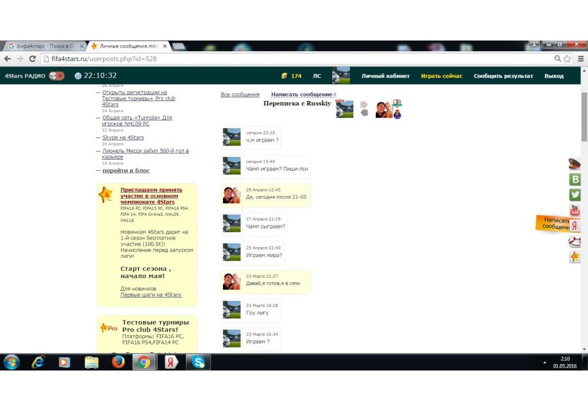588x411 pixels.
Task: Click the Написать сообщение link above the conversation
Action: point(302,95)
